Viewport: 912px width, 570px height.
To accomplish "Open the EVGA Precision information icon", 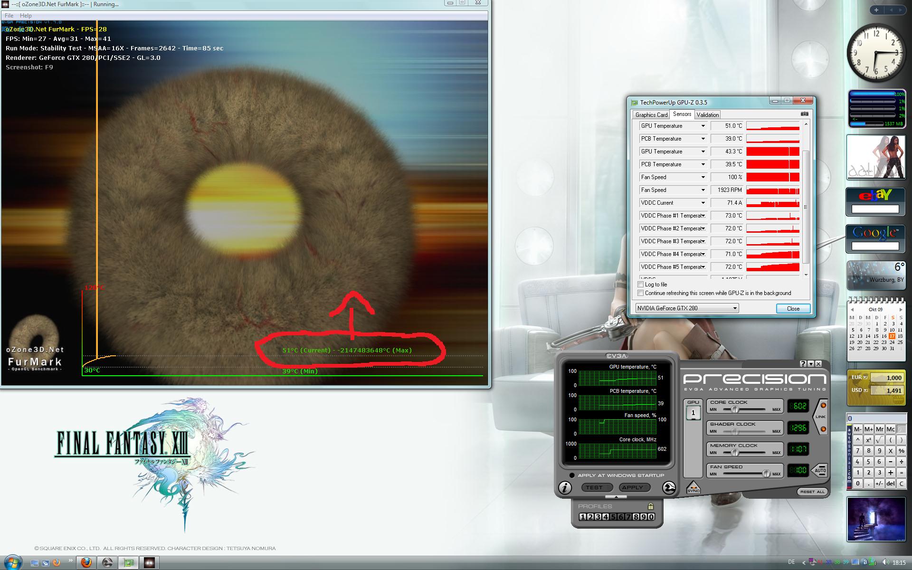I will click(x=565, y=488).
